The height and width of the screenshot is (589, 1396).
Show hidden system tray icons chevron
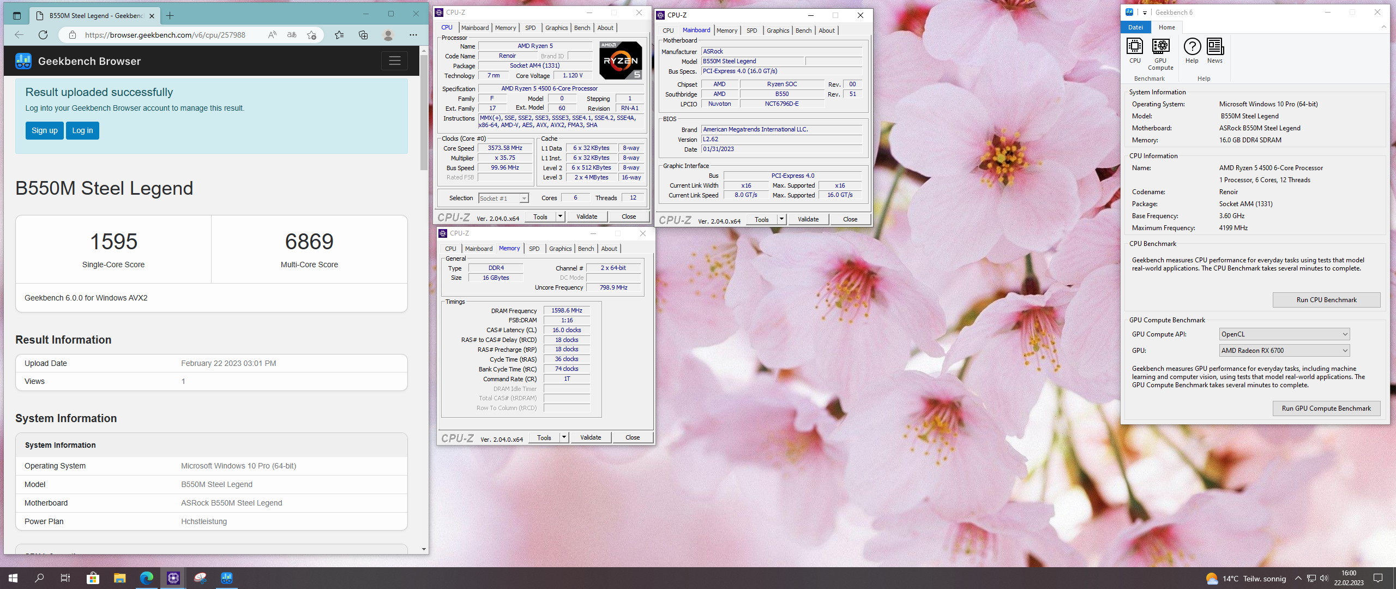1298,578
